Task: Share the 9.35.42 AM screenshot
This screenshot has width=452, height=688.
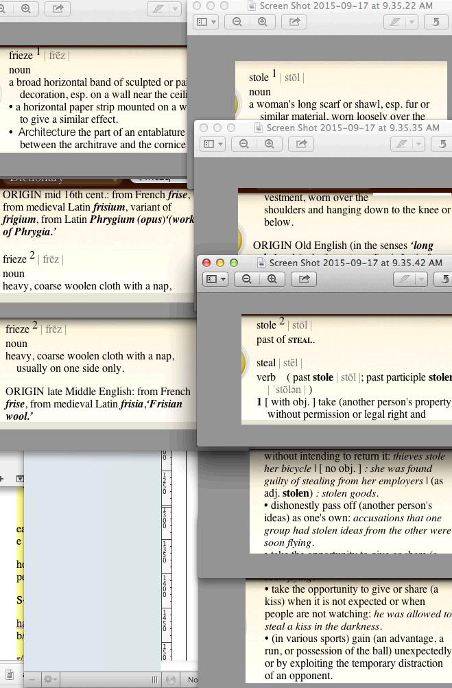Action: (304, 279)
